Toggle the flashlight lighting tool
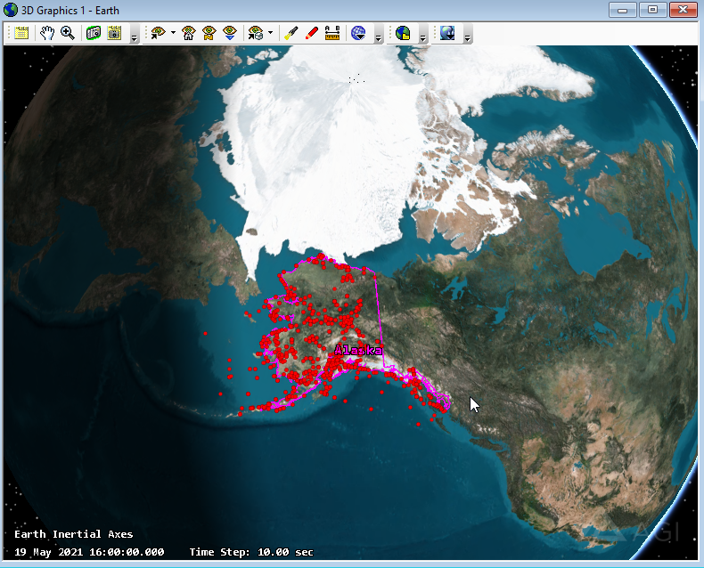 coord(291,33)
